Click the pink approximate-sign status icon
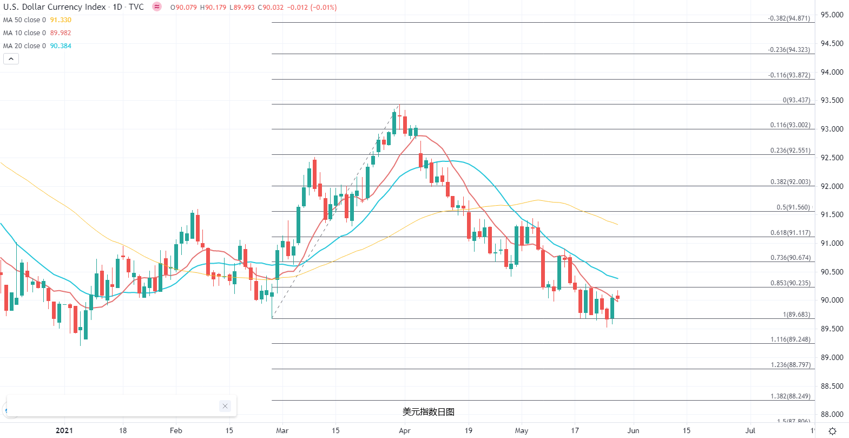The width and height of the screenshot is (849, 438). (157, 7)
